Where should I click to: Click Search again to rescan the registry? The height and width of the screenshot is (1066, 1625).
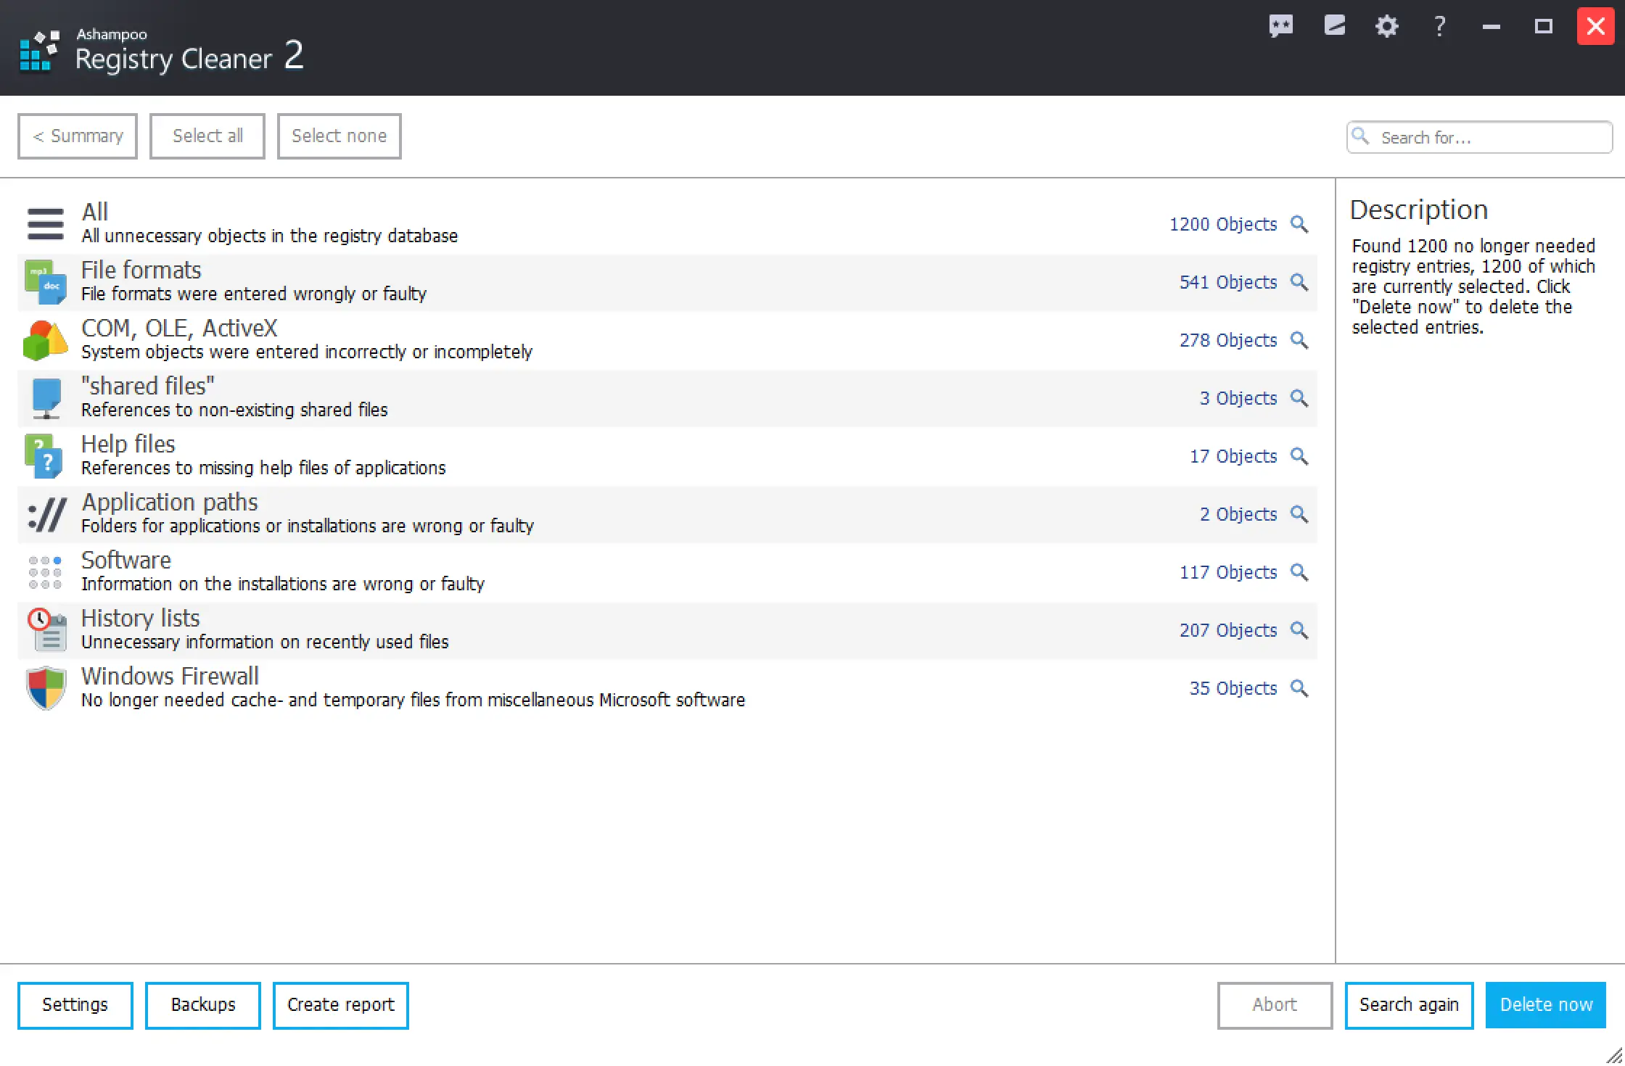click(x=1409, y=1005)
